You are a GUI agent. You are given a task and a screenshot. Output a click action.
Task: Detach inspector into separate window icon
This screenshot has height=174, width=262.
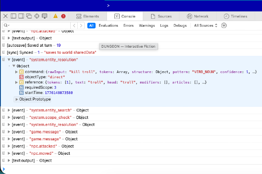click(x=29, y=16)
